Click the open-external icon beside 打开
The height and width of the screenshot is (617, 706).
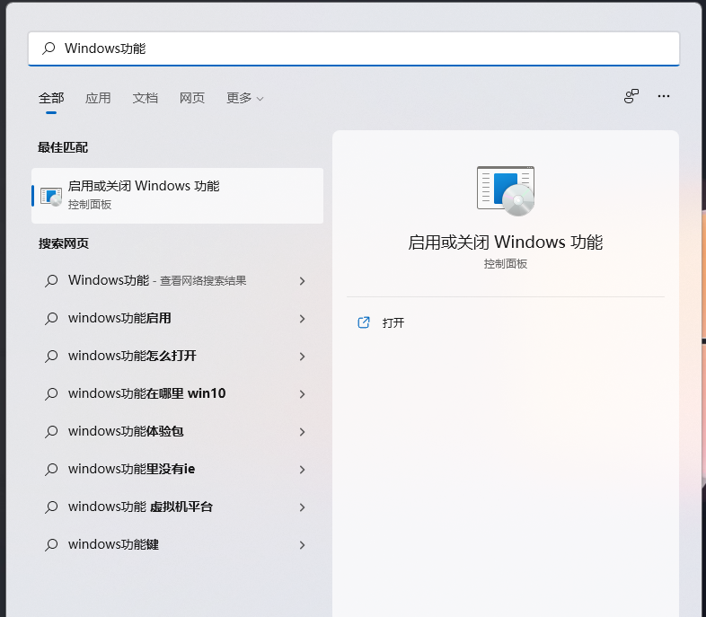tap(364, 322)
